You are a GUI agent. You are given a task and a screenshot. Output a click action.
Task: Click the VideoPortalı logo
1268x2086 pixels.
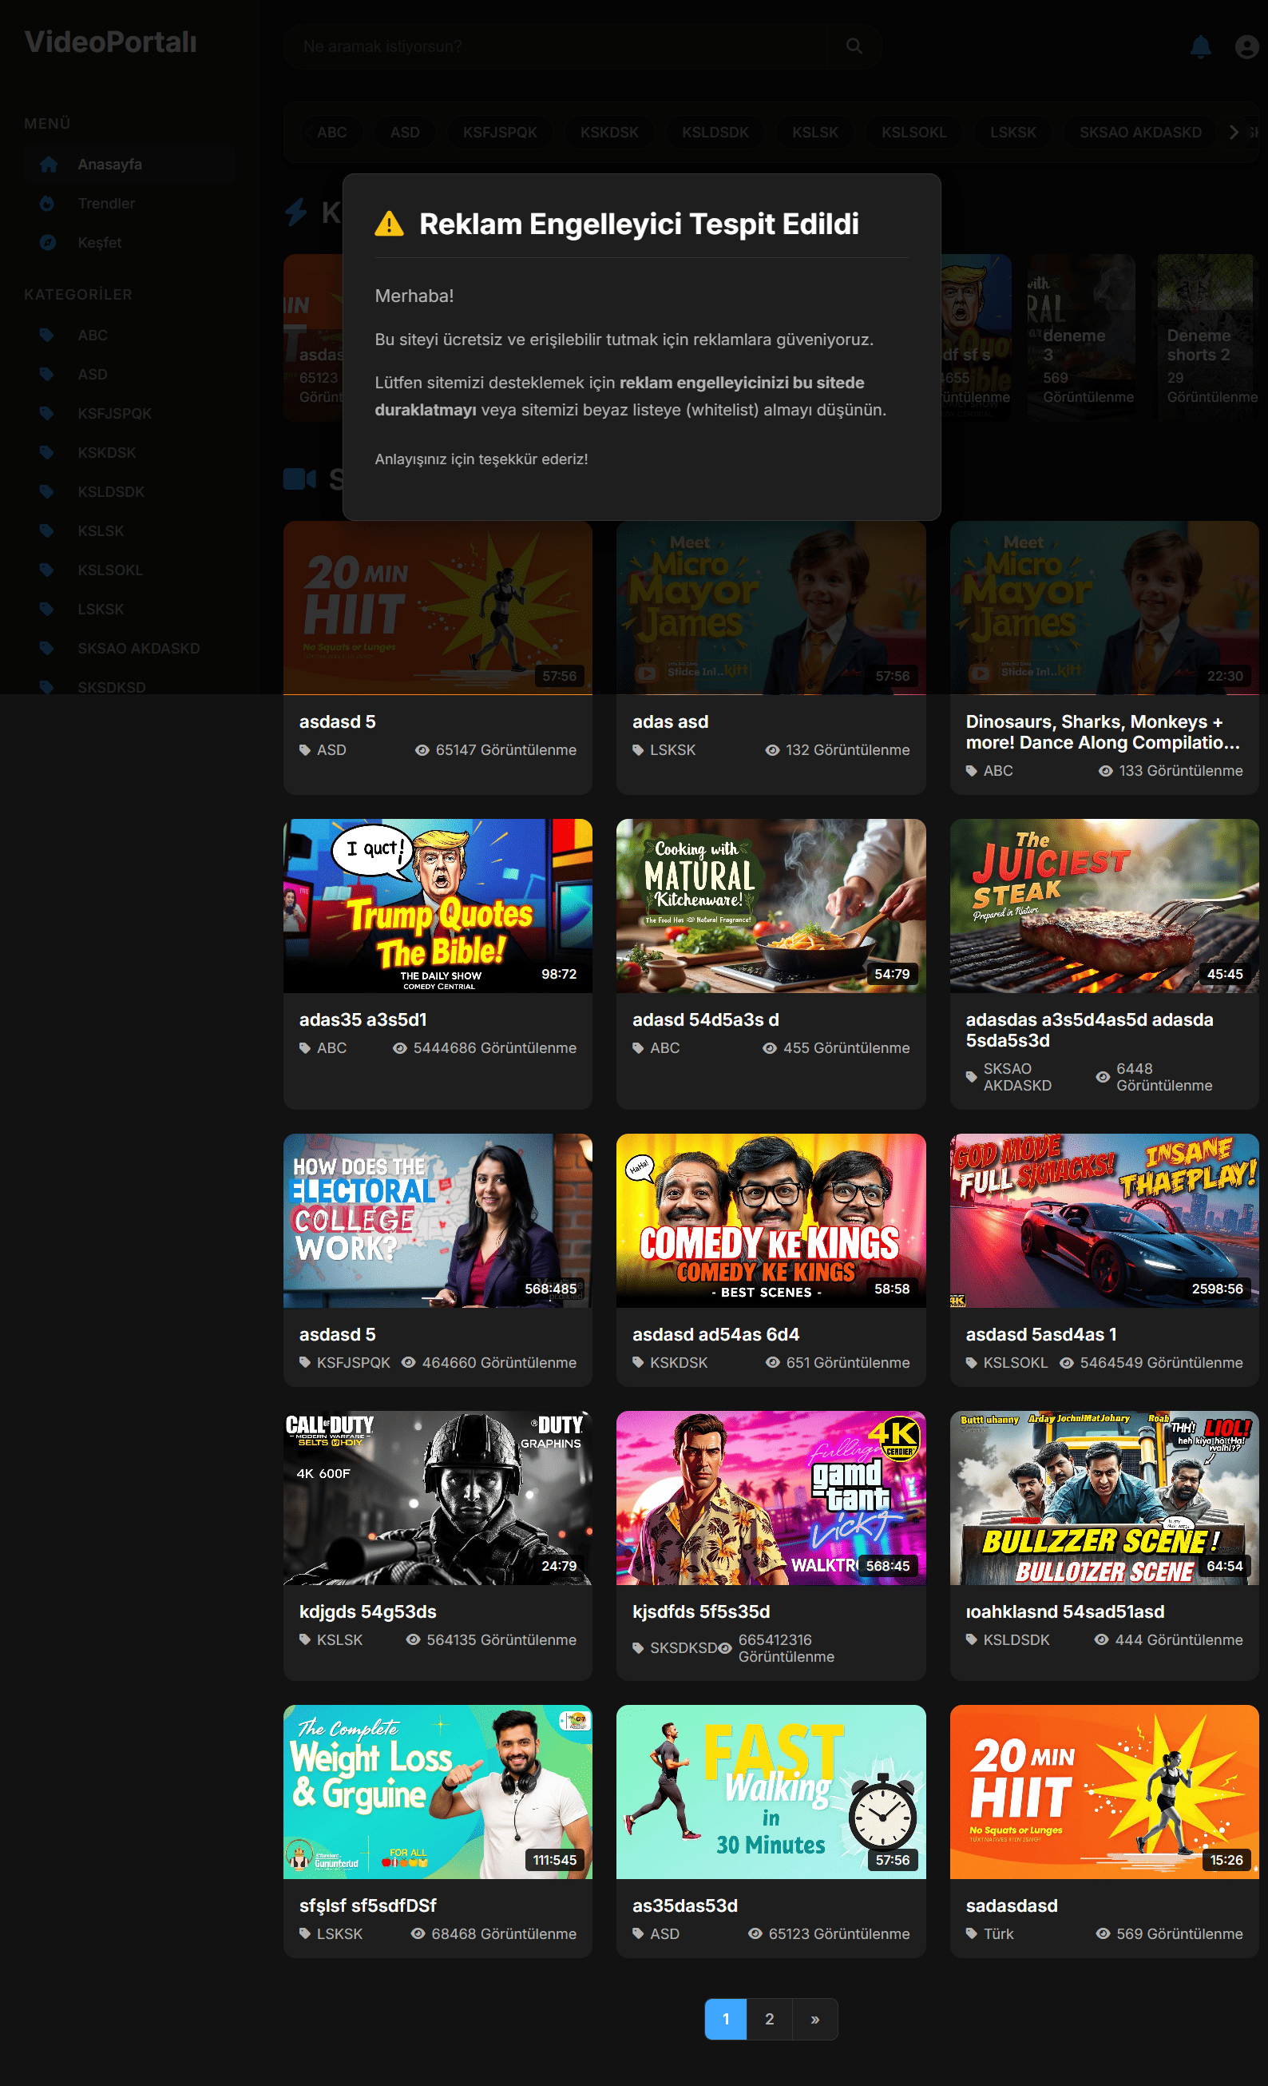point(111,42)
